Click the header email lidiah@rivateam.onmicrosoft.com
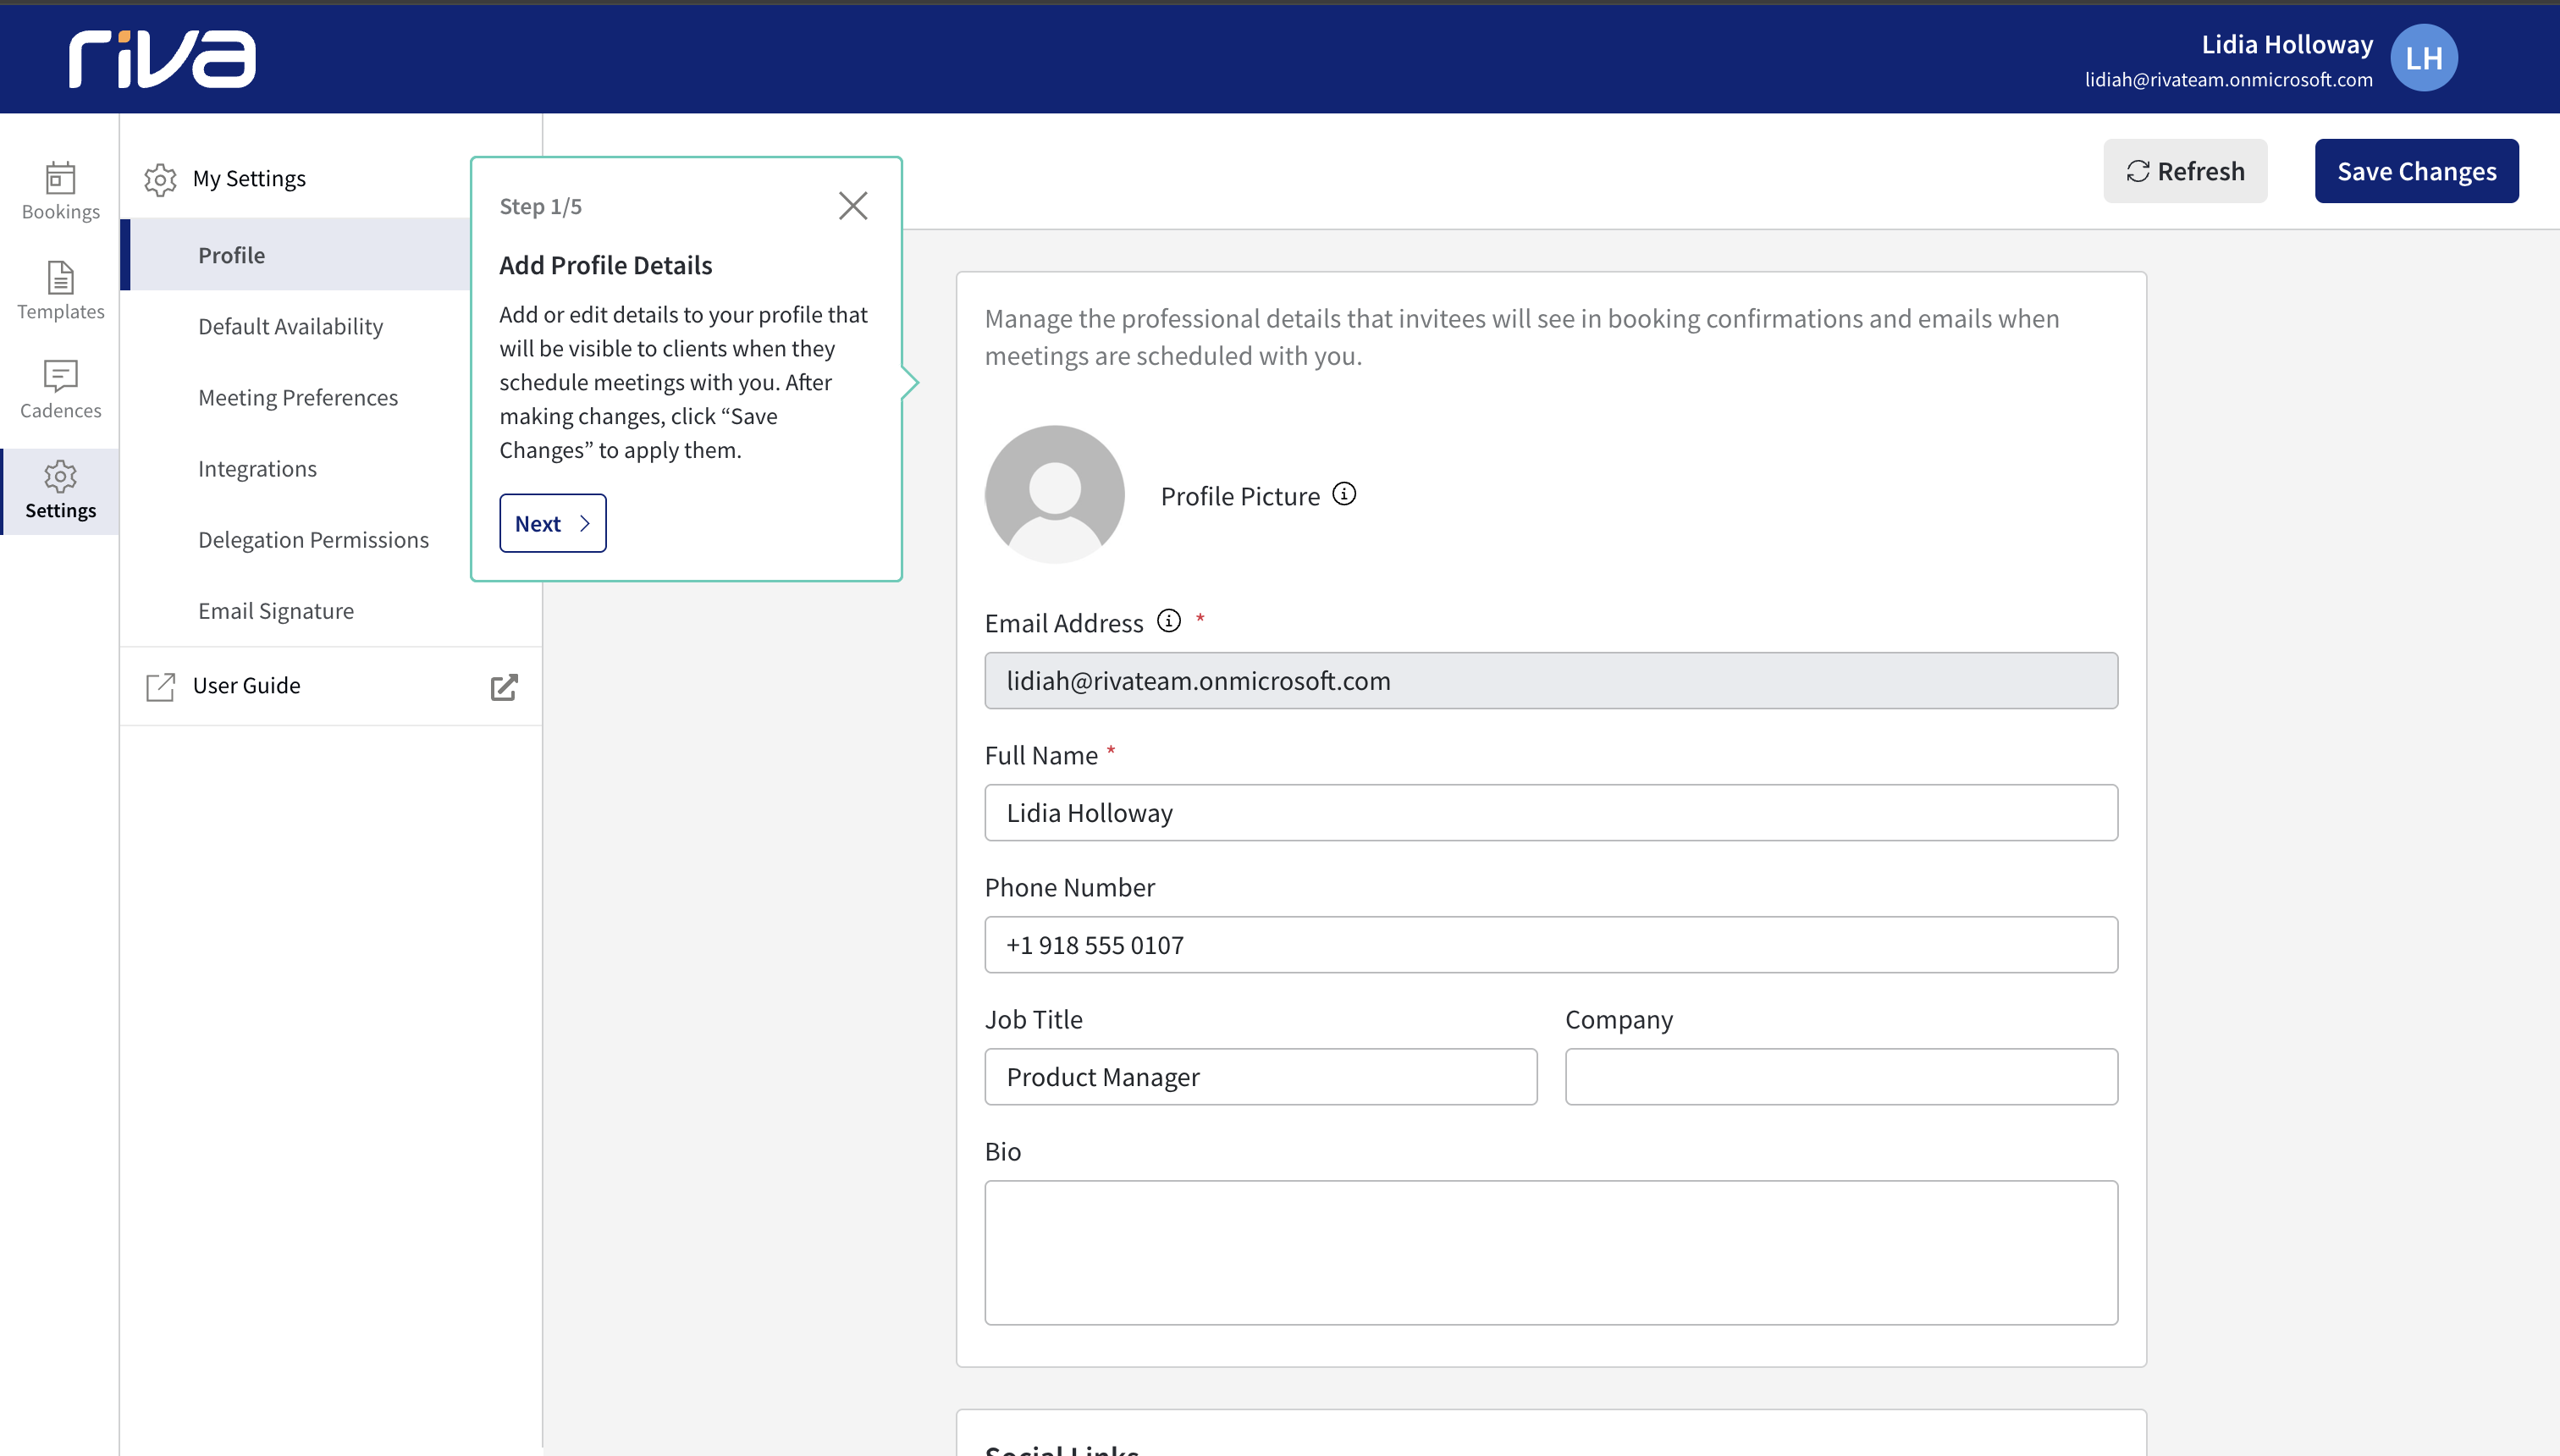The image size is (2560, 1456). (x=2229, y=79)
